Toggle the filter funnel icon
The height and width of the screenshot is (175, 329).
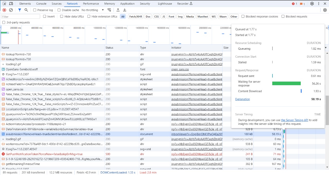[20, 10]
